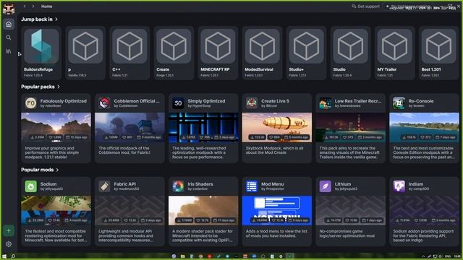The height and width of the screenshot is (260, 463).
Task: Expand the Popular mods section
Action: point(40,170)
